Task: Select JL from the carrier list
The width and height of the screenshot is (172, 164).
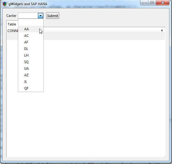Action: pos(31,81)
